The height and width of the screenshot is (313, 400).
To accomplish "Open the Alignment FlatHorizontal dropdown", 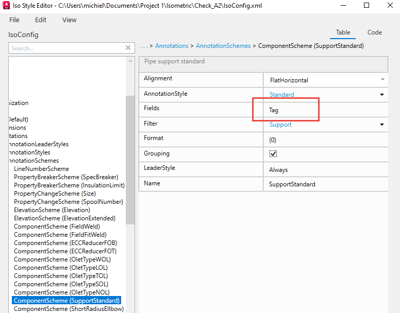I will pos(326,80).
